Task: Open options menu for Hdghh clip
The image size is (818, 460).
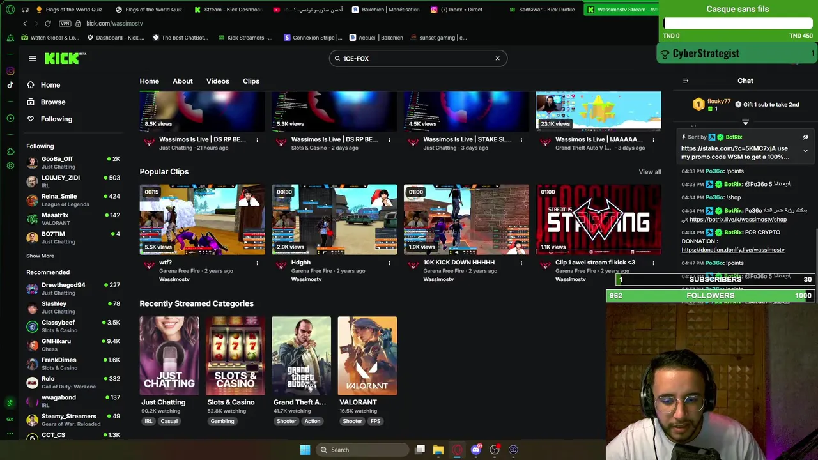Action: [x=389, y=263]
